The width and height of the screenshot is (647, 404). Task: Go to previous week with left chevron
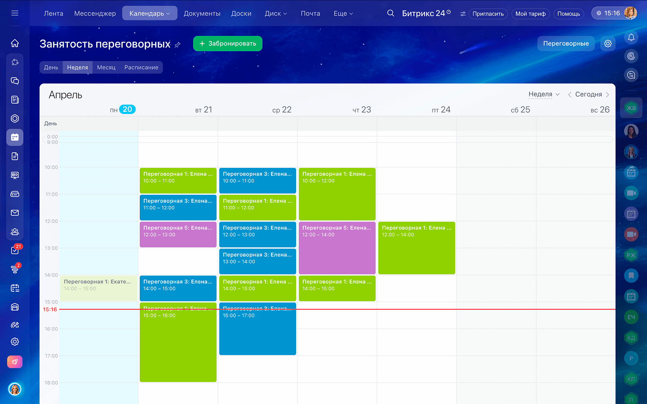point(569,94)
